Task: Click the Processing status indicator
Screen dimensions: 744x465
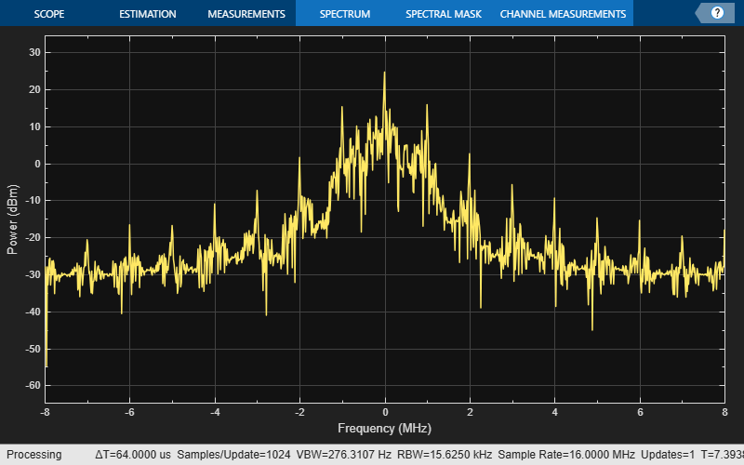Action: click(33, 454)
